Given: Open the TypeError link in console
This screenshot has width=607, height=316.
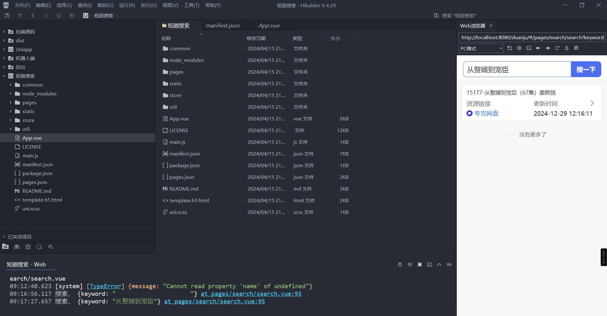Looking at the screenshot, I should [105, 286].
